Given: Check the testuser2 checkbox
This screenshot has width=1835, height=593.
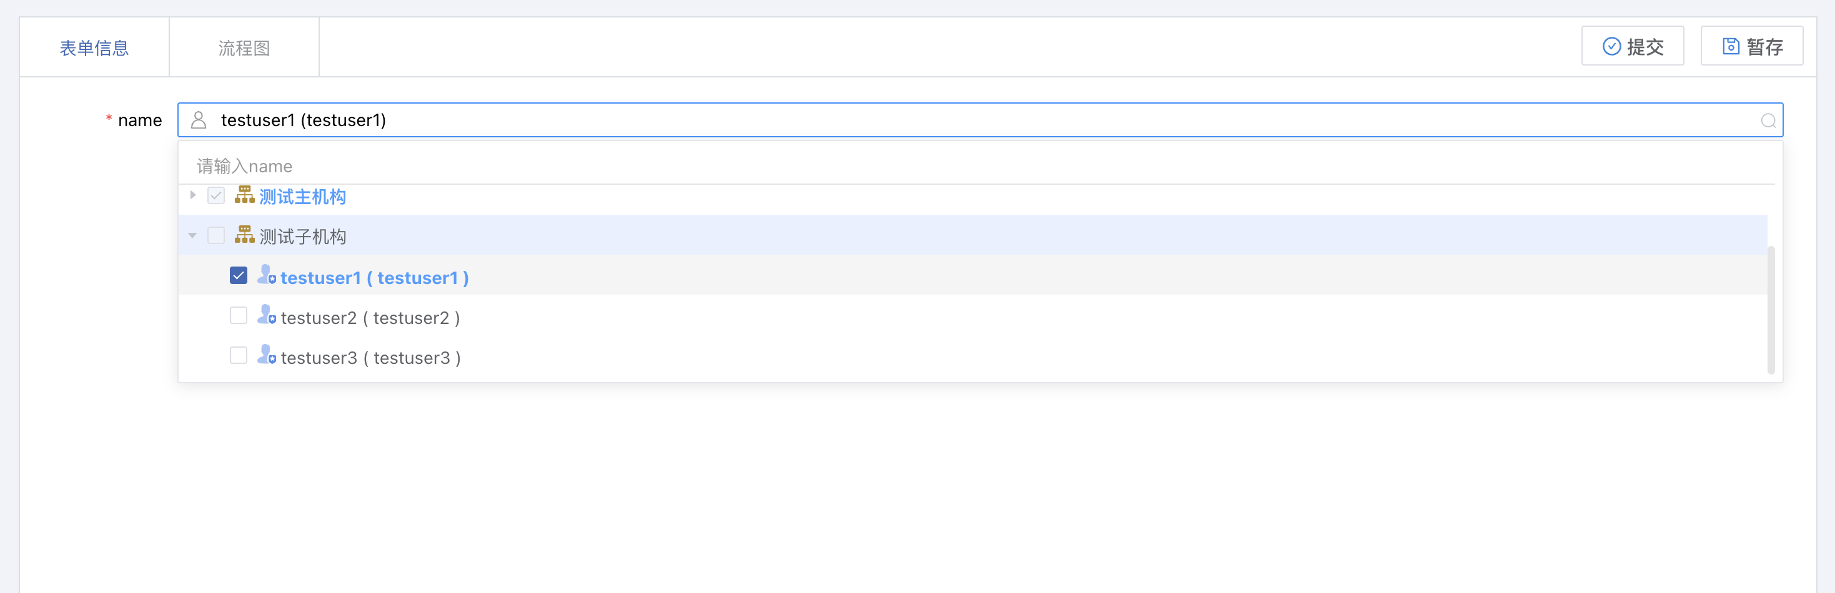Looking at the screenshot, I should (x=239, y=315).
